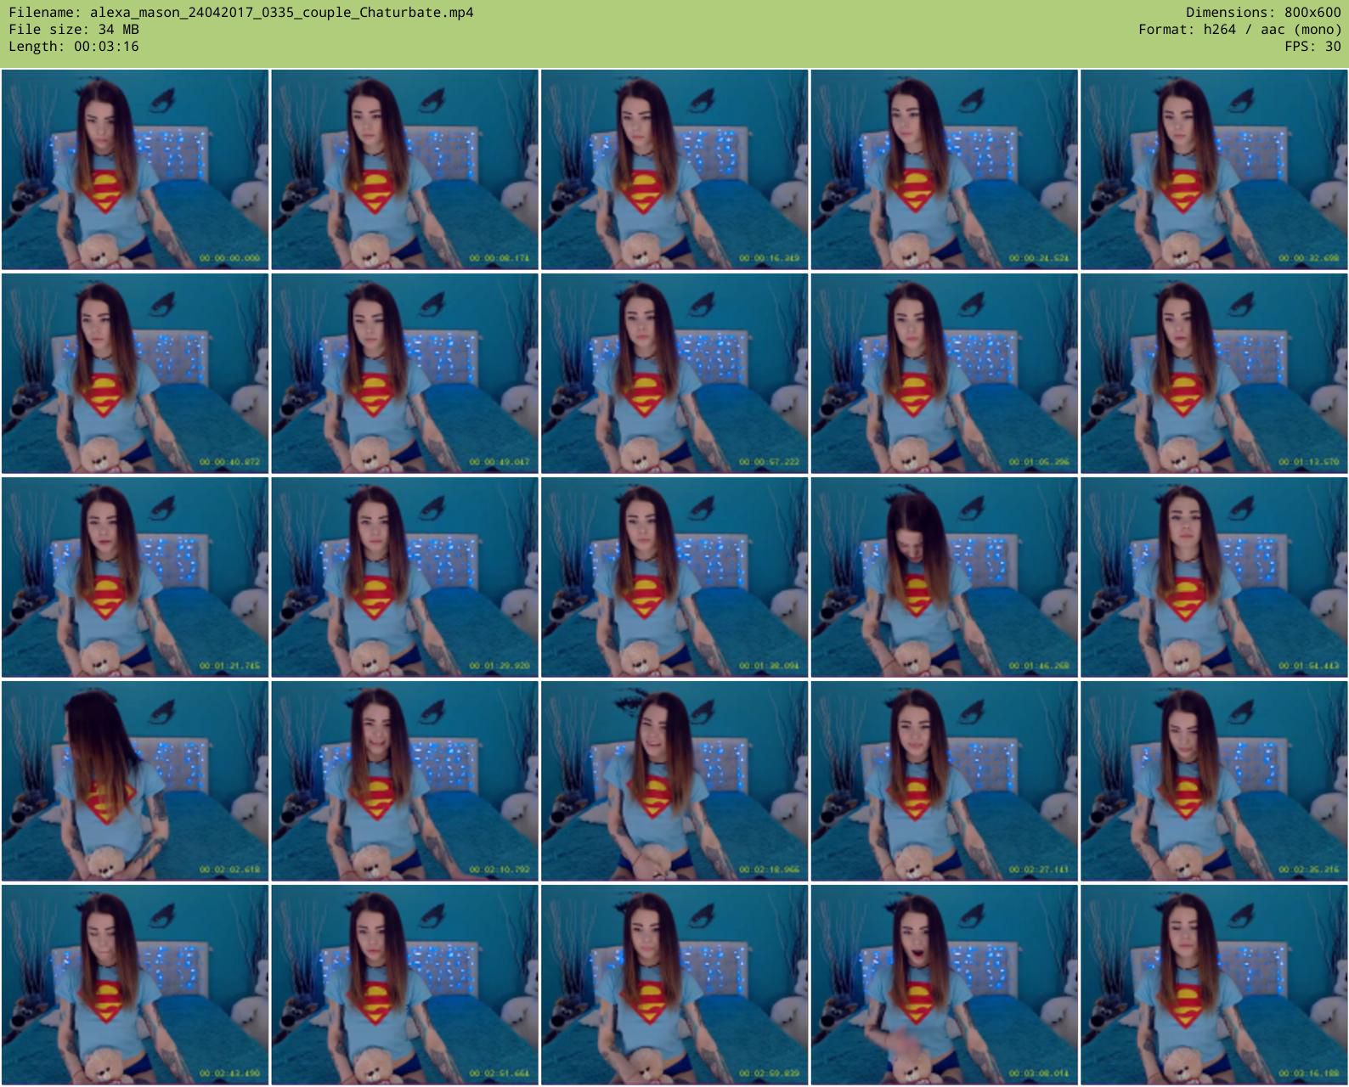
Task: Select the frame stamped 00:02:51.664
Action: click(405, 985)
